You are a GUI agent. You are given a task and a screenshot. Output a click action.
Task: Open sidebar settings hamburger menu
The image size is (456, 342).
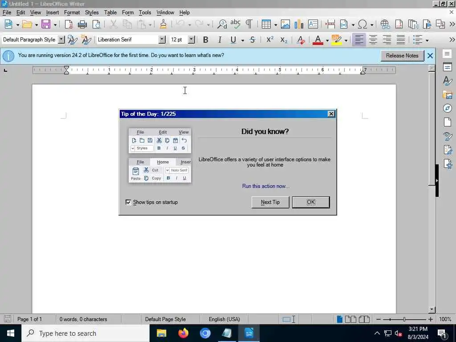pos(447,53)
